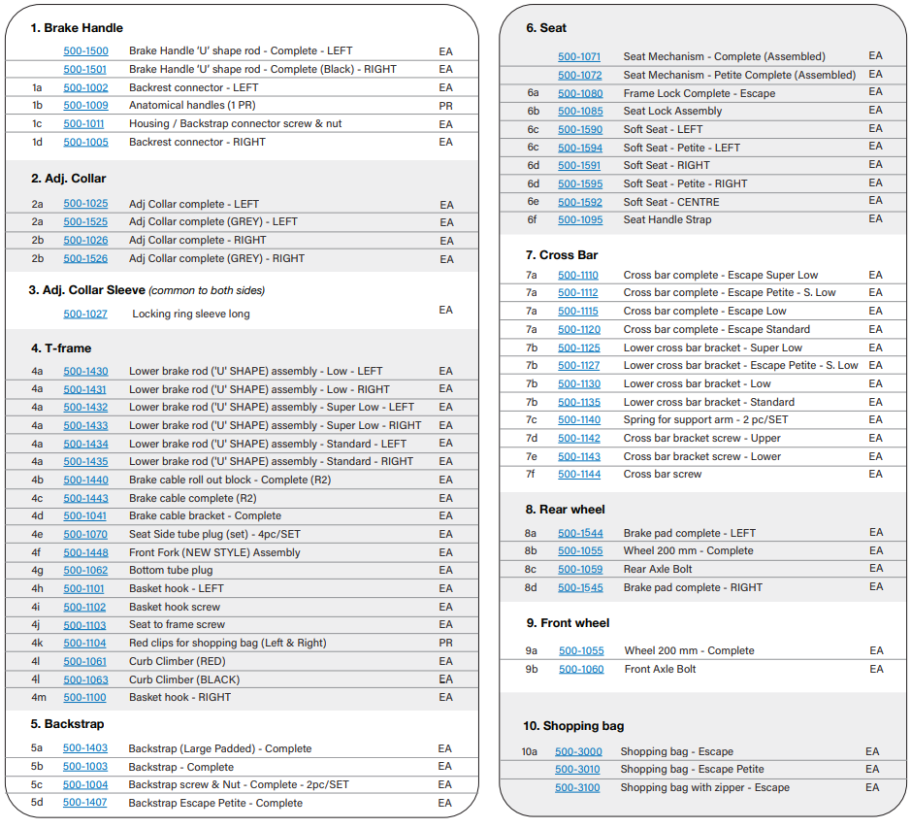Open the 500-1060 Front Axle Bolt link
Screen dimensions: 911x828
[581, 670]
